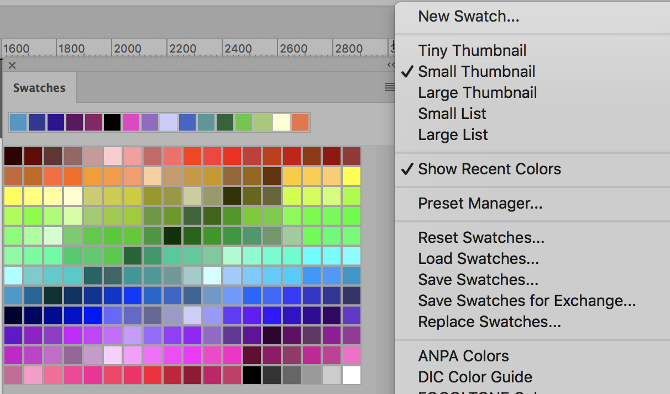Load the ANPA Colors swatch library
Viewport: 670px width, 394px height.
[x=463, y=356]
